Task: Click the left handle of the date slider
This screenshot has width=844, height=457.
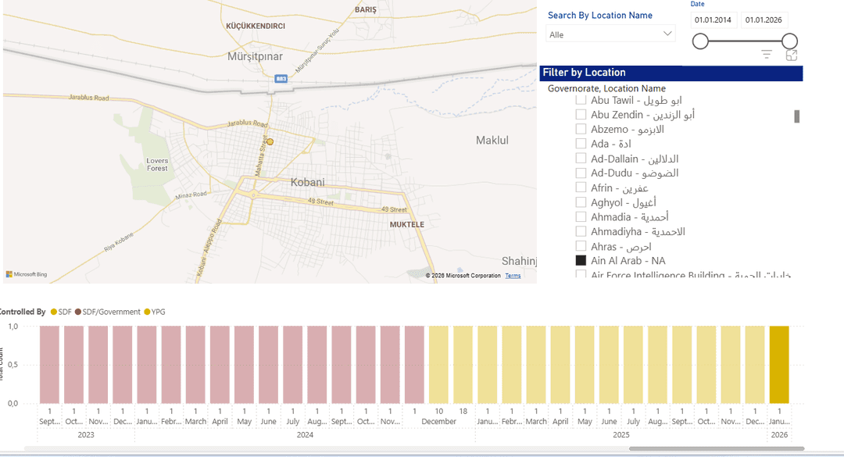Action: tap(700, 41)
